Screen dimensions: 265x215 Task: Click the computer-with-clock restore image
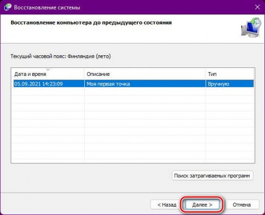click(251, 27)
